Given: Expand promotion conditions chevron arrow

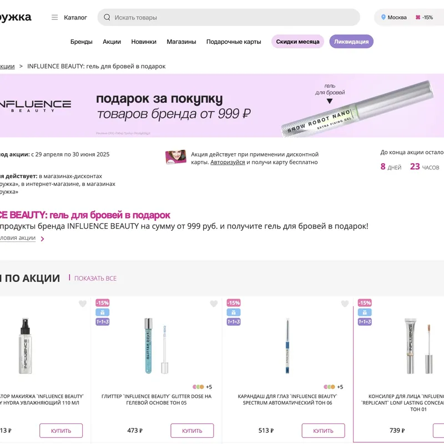Looking at the screenshot, I should tap(43, 239).
